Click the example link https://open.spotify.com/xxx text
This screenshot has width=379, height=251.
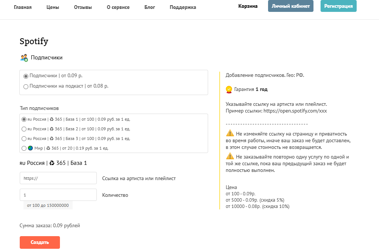tap(295, 111)
